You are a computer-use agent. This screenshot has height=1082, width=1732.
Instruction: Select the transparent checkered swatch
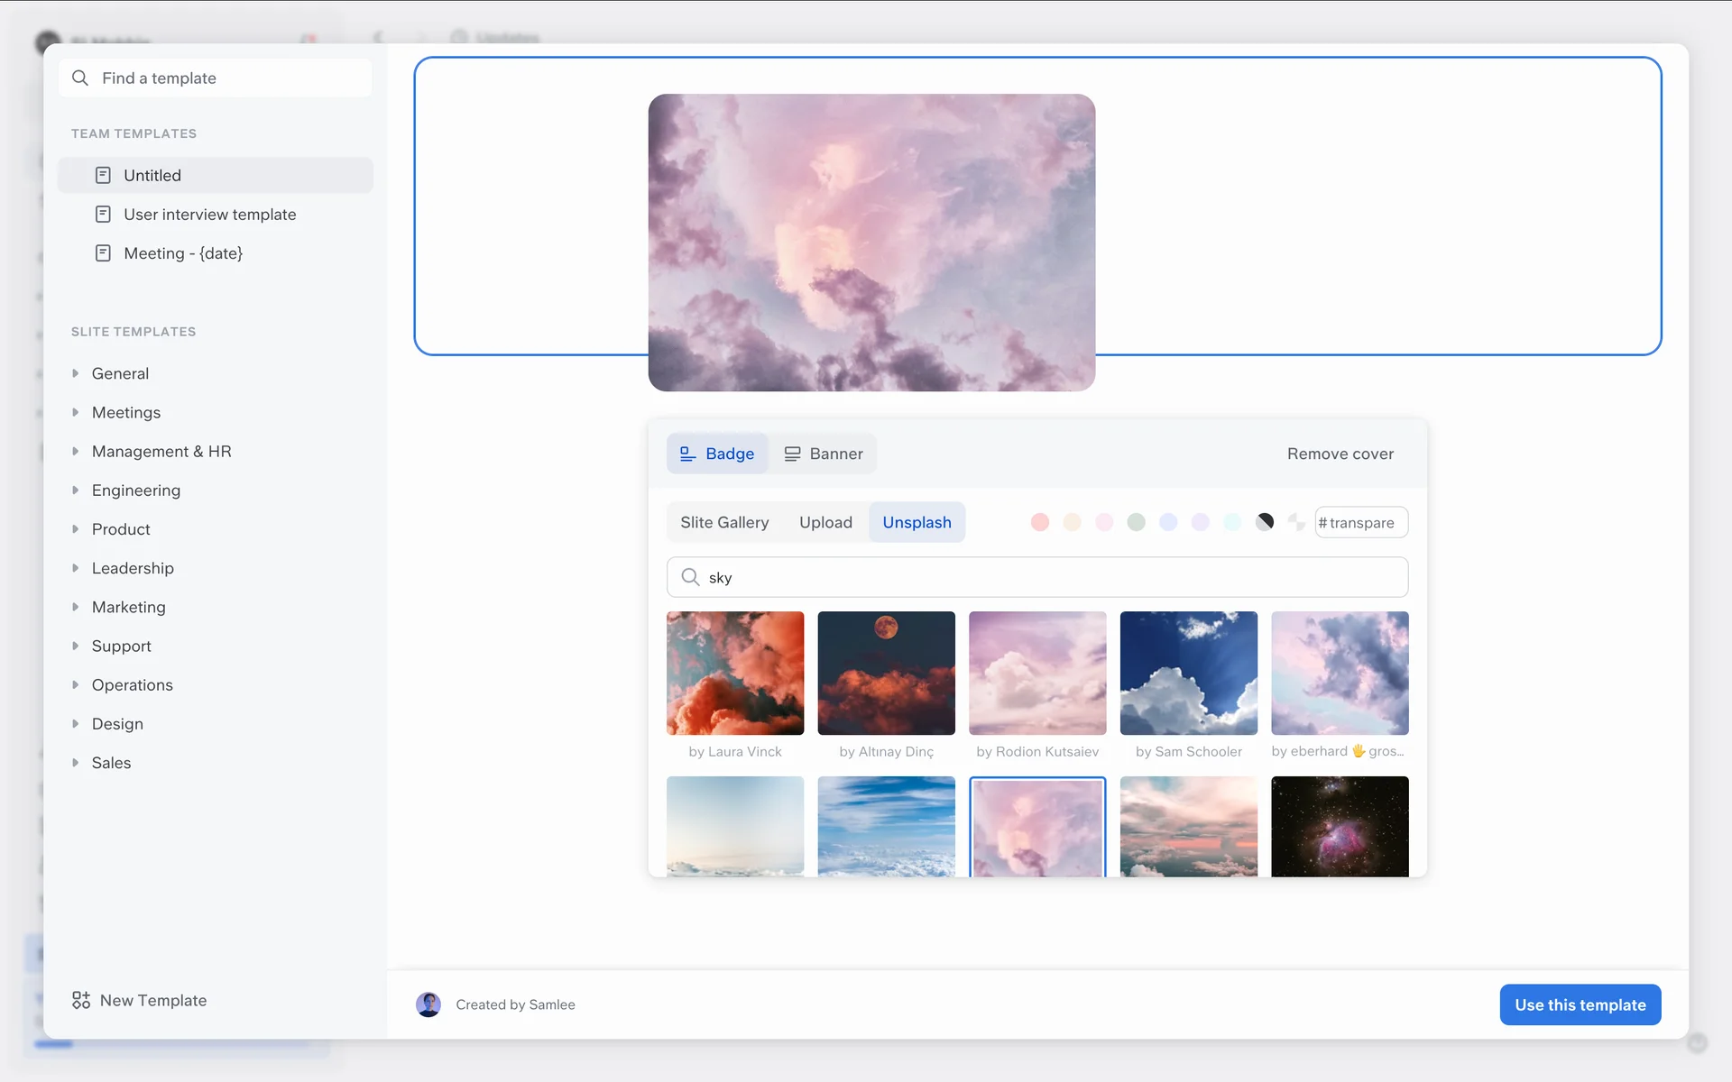click(x=1296, y=522)
